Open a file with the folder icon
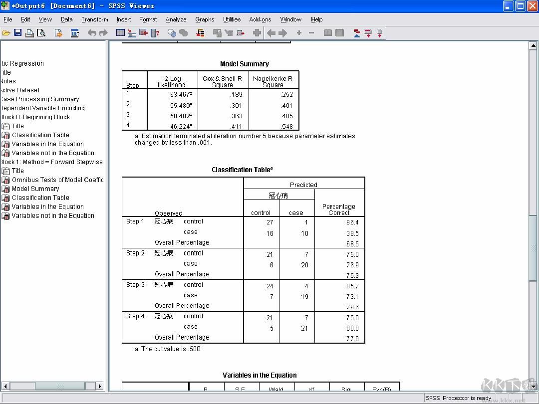The height and width of the screenshot is (404, 539). (x=6, y=33)
